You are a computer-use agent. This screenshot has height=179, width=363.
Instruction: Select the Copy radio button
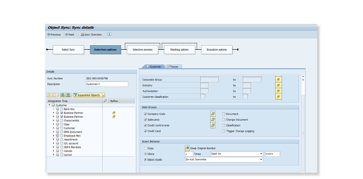(145, 148)
